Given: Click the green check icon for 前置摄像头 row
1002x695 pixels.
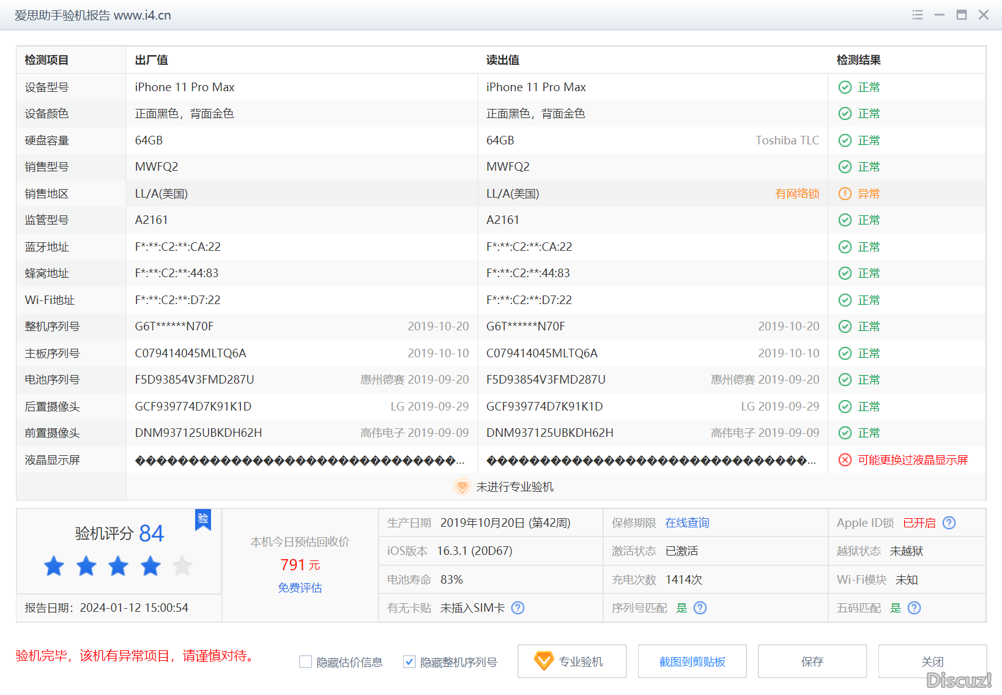Looking at the screenshot, I should click(845, 433).
